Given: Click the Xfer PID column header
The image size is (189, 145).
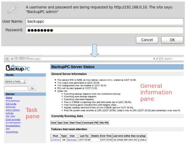Looking at the screenshot, I should click(104, 123).
